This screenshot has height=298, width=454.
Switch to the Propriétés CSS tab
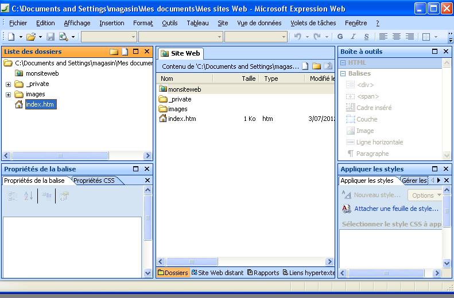click(x=94, y=181)
